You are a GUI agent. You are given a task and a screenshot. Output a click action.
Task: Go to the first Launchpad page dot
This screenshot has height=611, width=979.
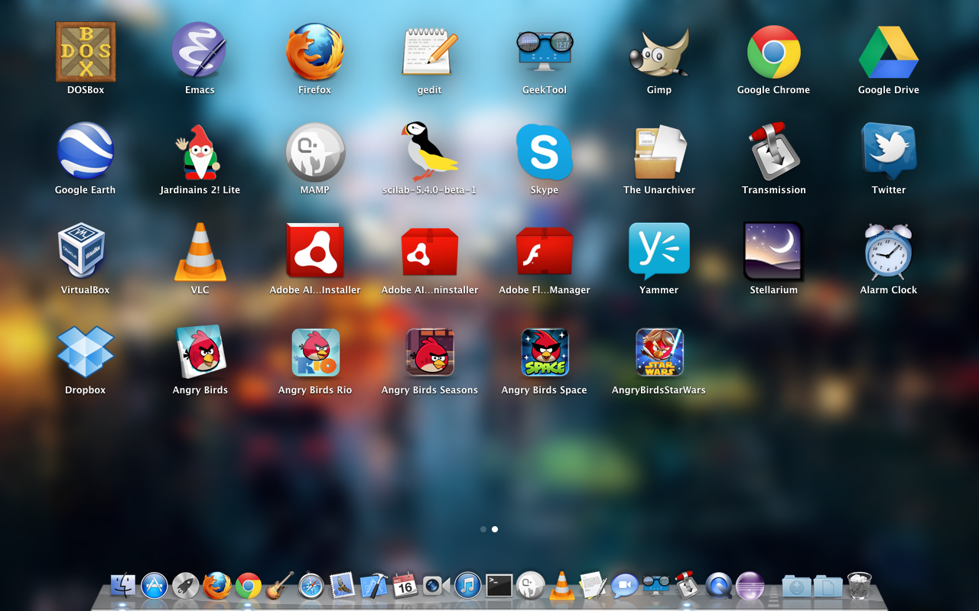pyautogui.click(x=483, y=529)
